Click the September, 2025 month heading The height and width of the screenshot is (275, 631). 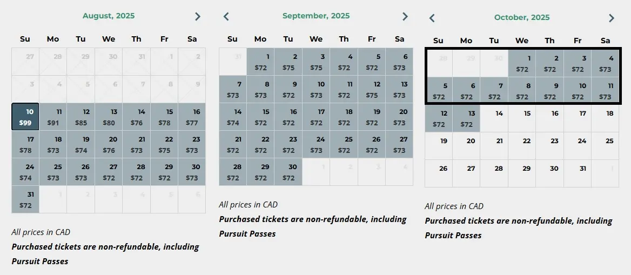[316, 16]
